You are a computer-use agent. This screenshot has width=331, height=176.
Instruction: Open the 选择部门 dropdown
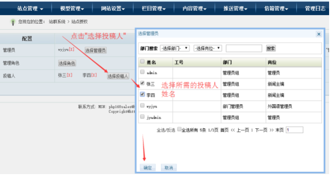point(175,48)
